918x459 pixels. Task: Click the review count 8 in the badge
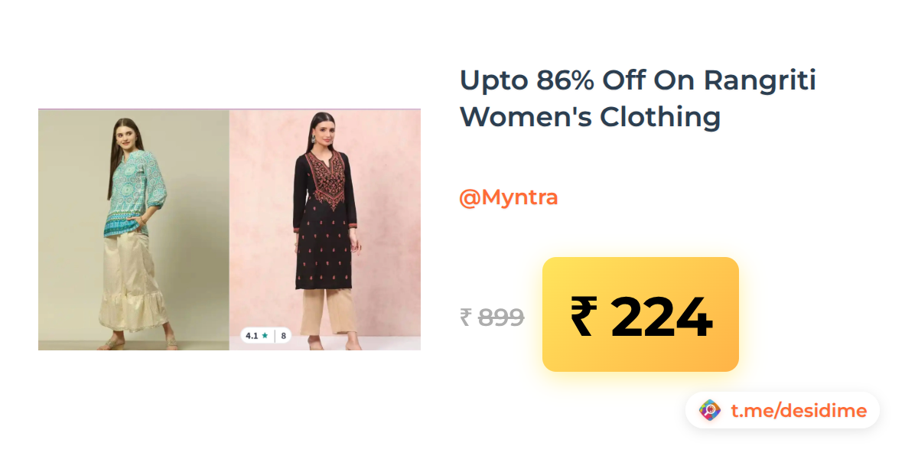click(x=283, y=335)
